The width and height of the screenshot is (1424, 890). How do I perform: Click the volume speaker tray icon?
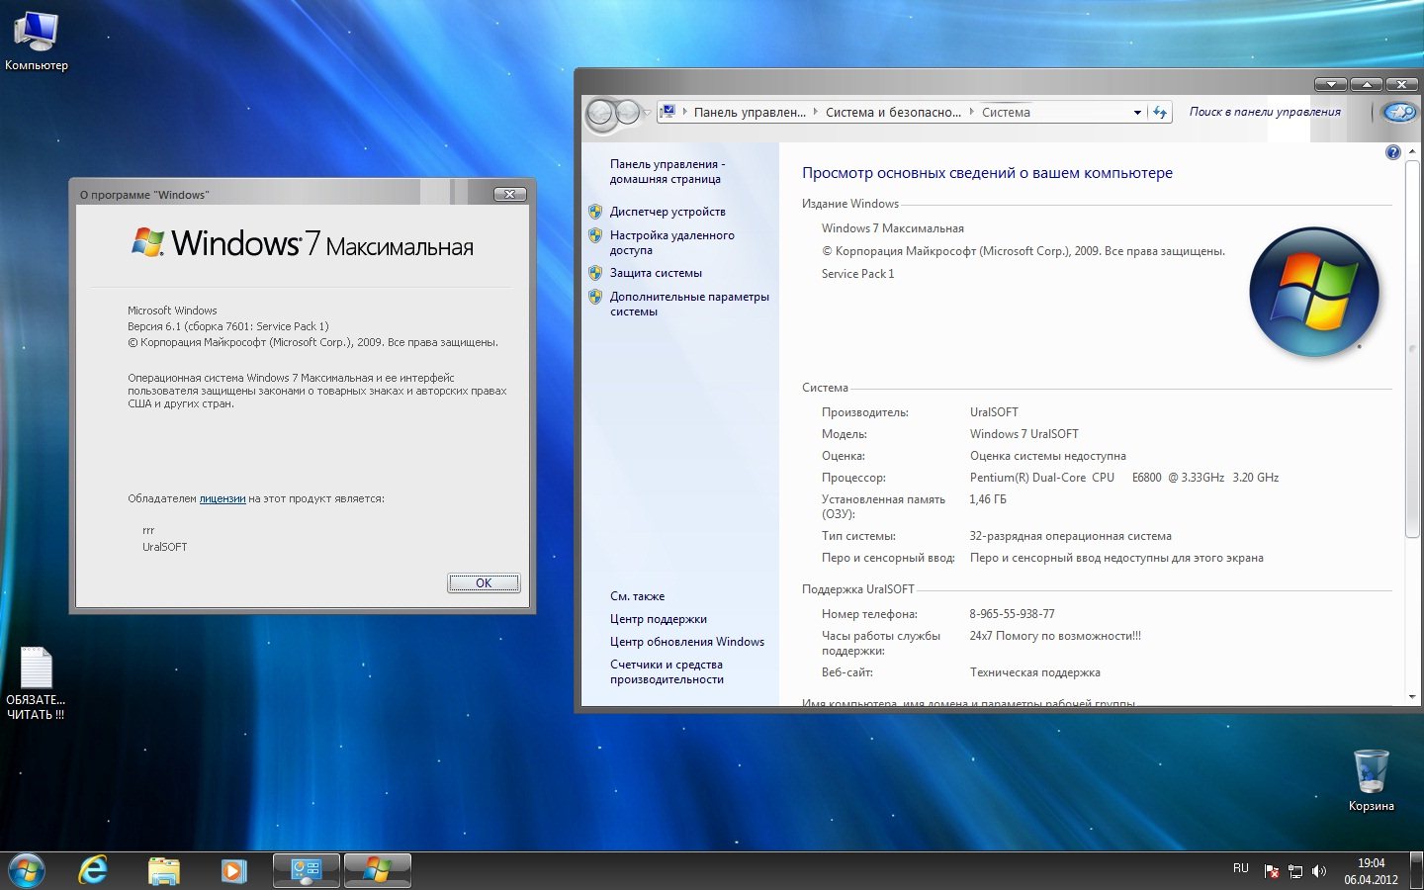point(1318,871)
